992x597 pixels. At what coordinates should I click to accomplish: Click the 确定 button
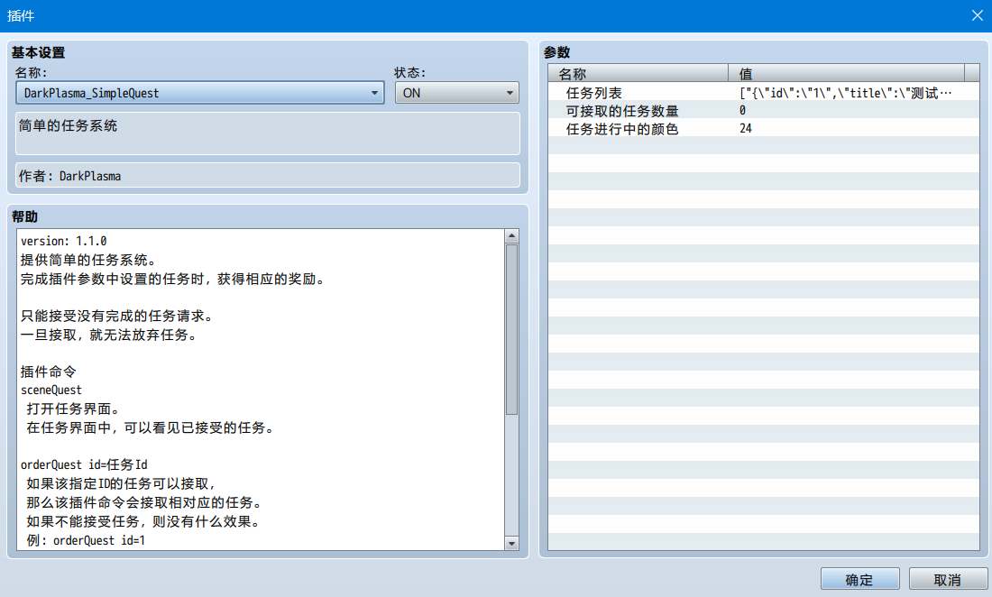(x=859, y=579)
